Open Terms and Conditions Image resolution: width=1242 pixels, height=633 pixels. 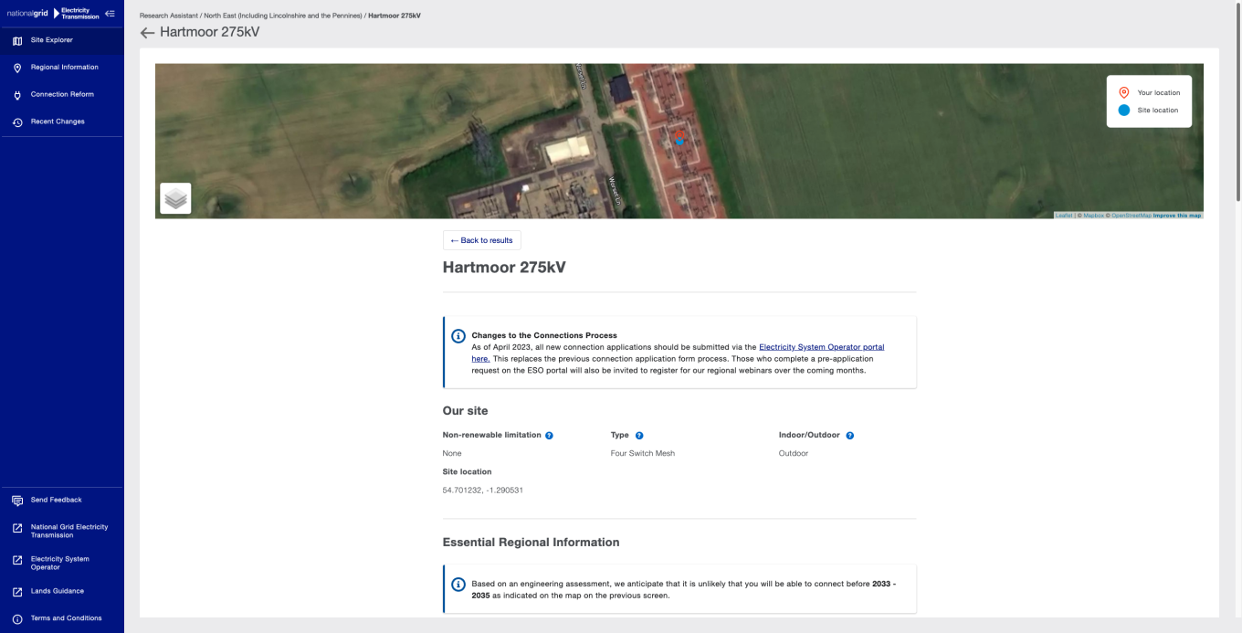click(66, 618)
